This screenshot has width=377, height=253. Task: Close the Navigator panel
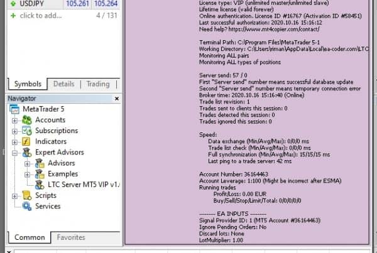(117, 99)
